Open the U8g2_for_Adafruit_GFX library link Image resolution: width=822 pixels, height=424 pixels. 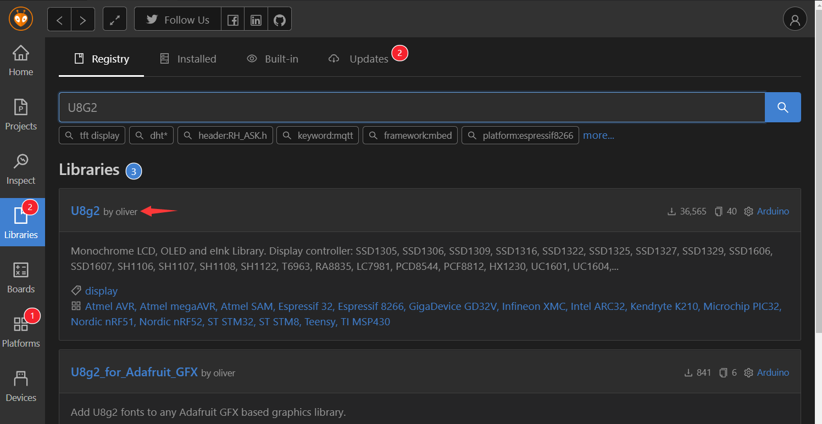pyautogui.click(x=134, y=372)
